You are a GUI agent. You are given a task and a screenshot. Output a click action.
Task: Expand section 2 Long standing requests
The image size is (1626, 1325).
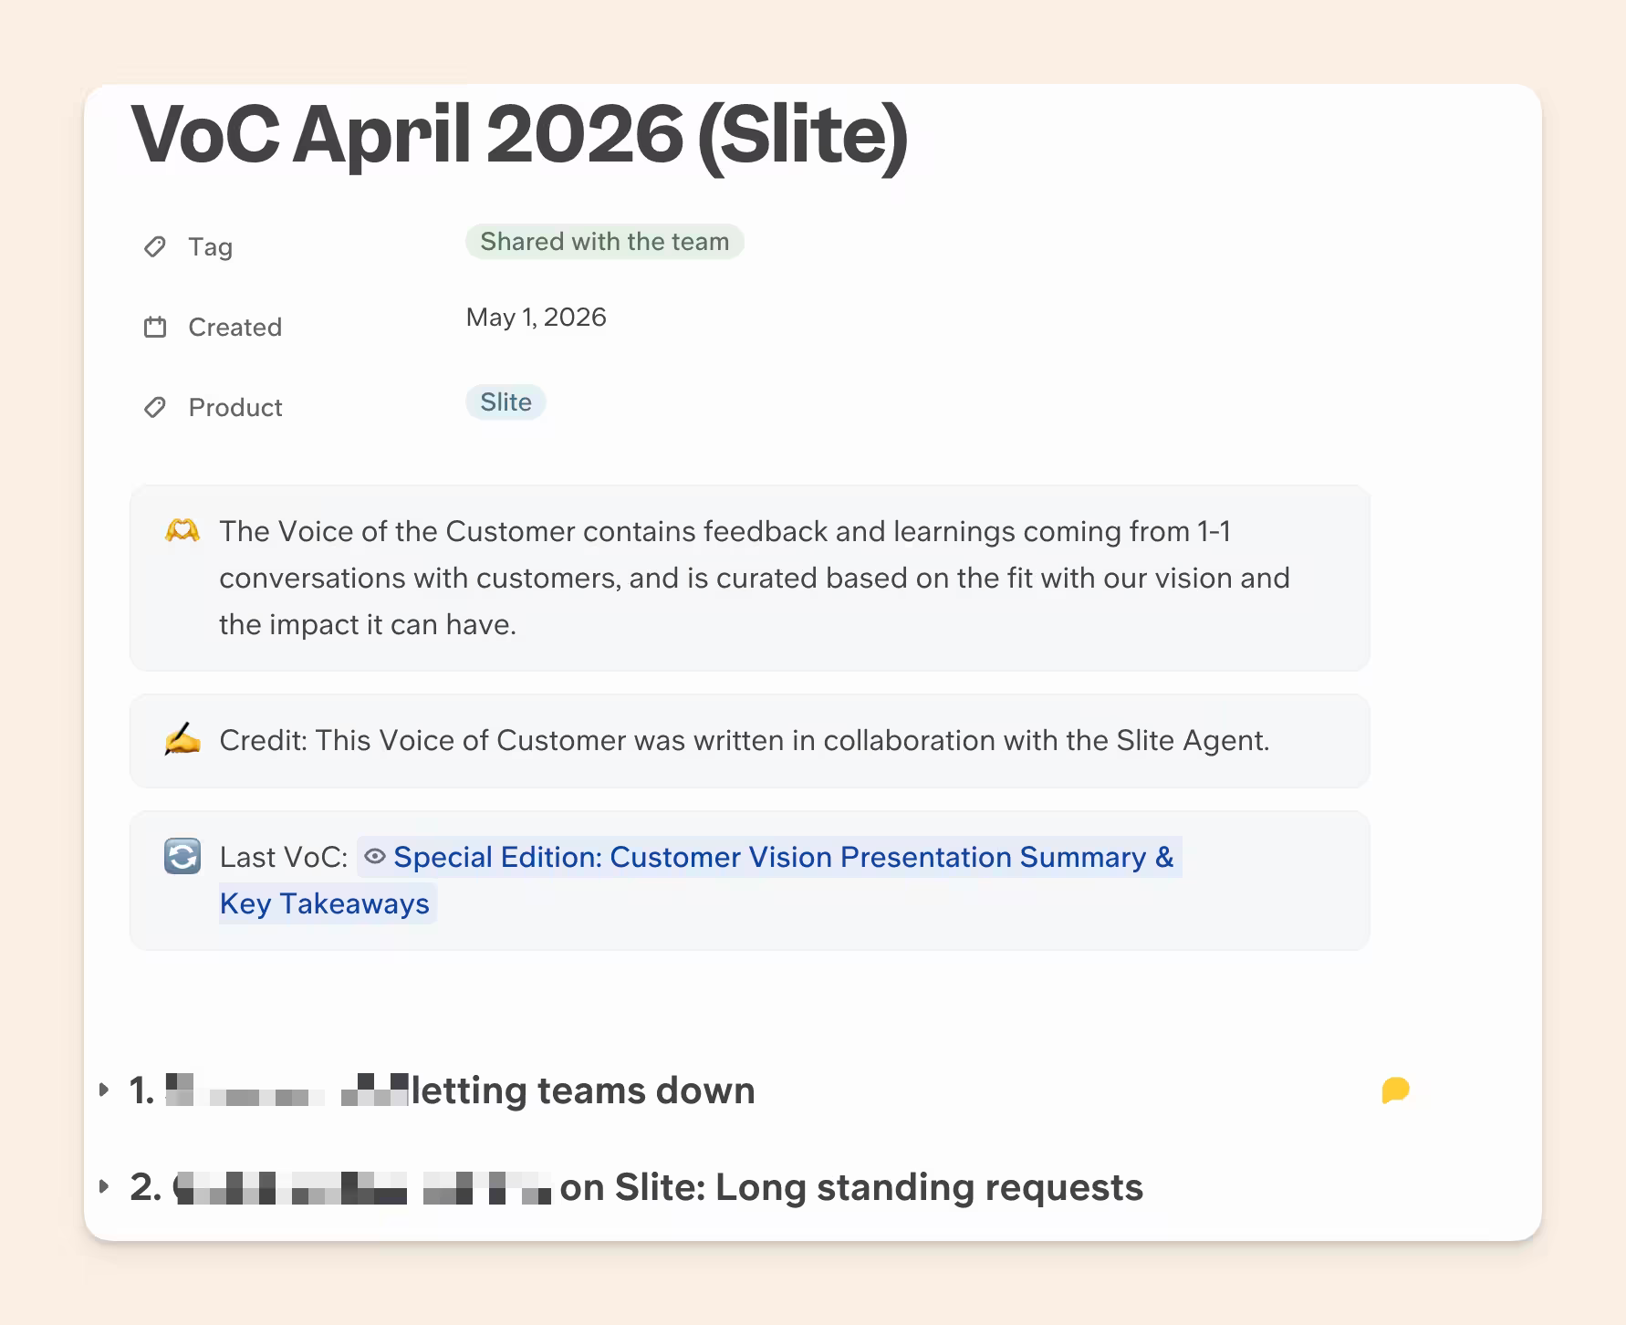point(104,1186)
